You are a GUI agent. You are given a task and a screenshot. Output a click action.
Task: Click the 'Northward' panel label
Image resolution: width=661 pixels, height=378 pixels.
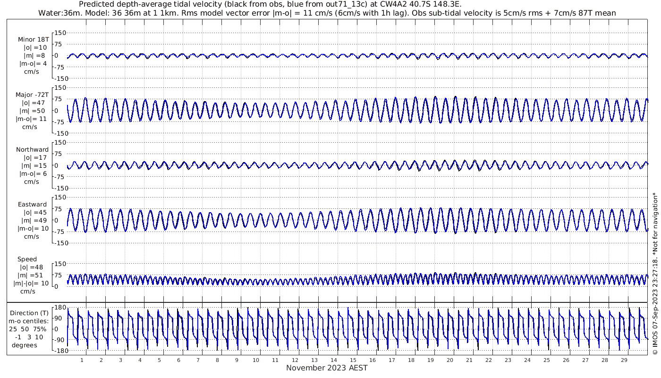click(x=33, y=149)
